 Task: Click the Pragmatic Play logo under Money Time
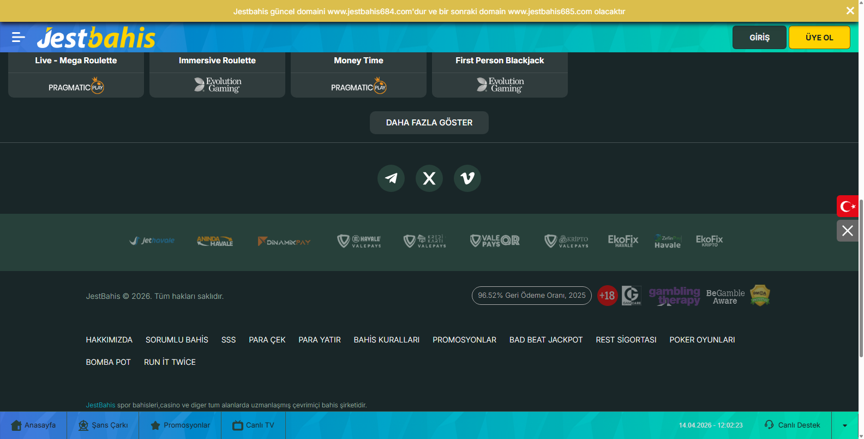[x=359, y=86]
